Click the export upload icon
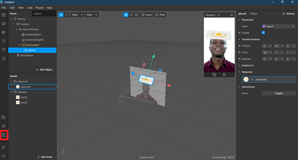The height and width of the screenshot is (160, 298). pyautogui.click(x=3, y=135)
